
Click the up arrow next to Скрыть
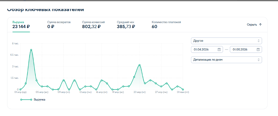click(260, 25)
